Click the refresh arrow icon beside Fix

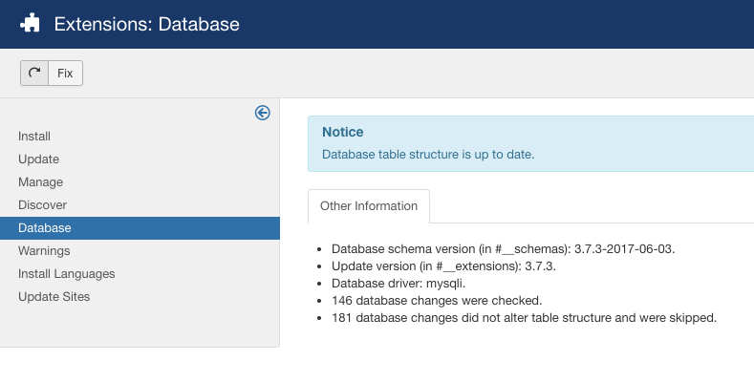pyautogui.click(x=34, y=74)
